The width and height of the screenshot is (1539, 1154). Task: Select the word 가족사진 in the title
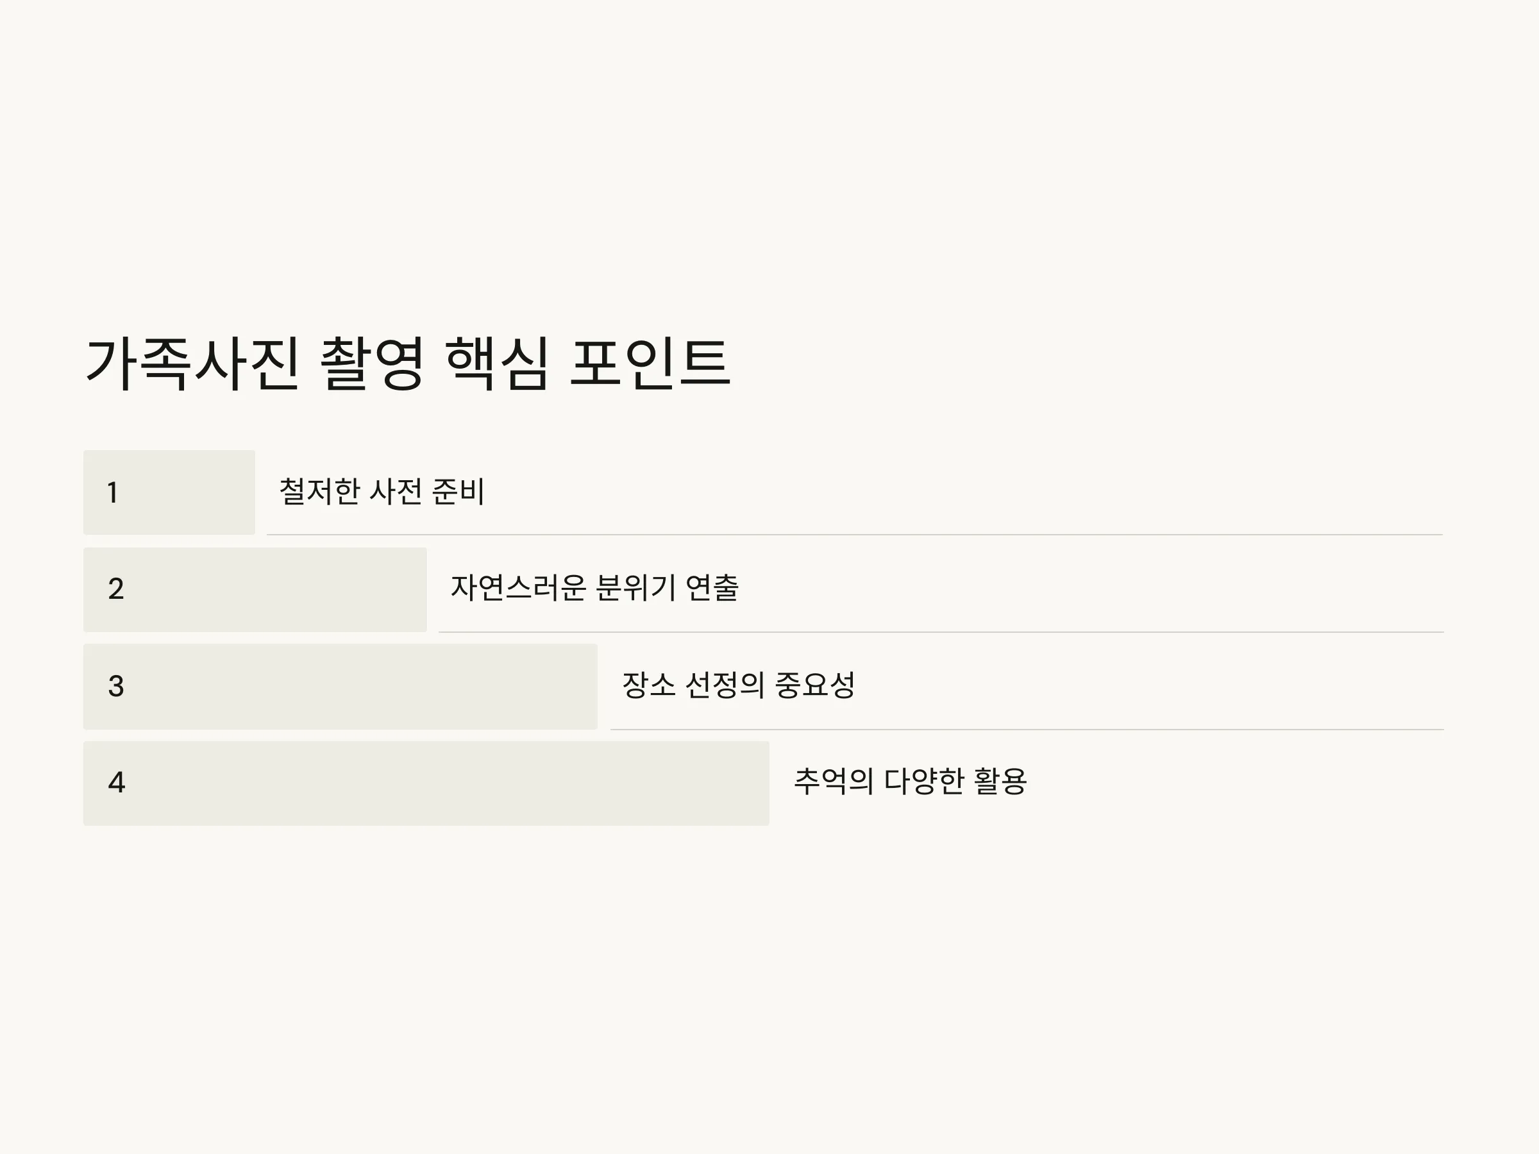[192, 363]
